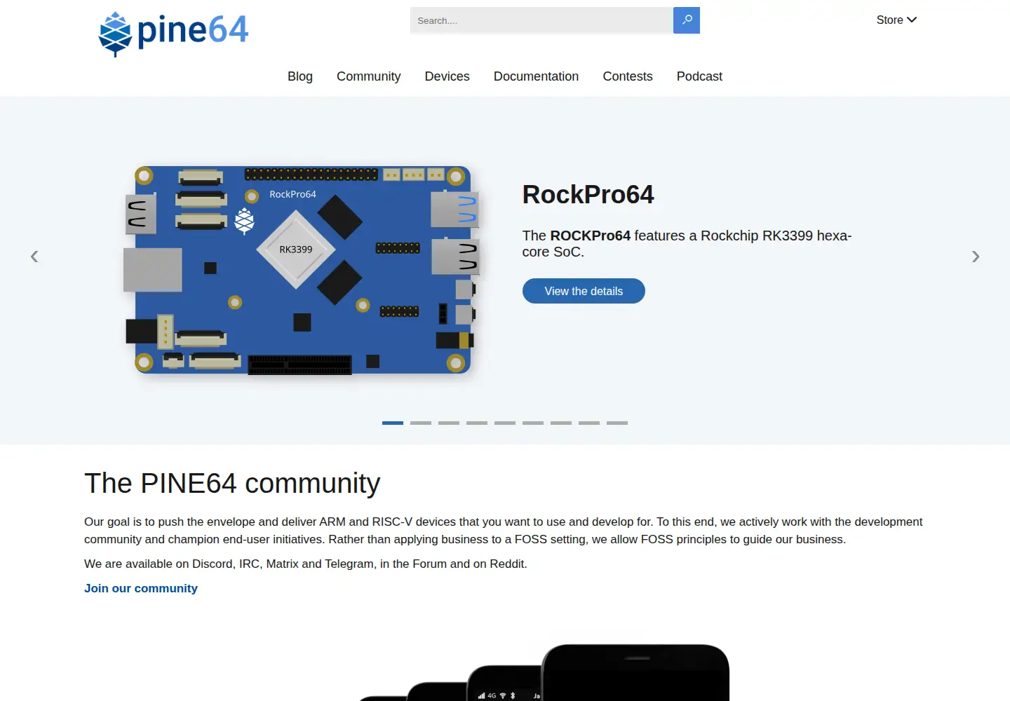Click the RockPro64 board image
1010x701 pixels.
click(302, 270)
